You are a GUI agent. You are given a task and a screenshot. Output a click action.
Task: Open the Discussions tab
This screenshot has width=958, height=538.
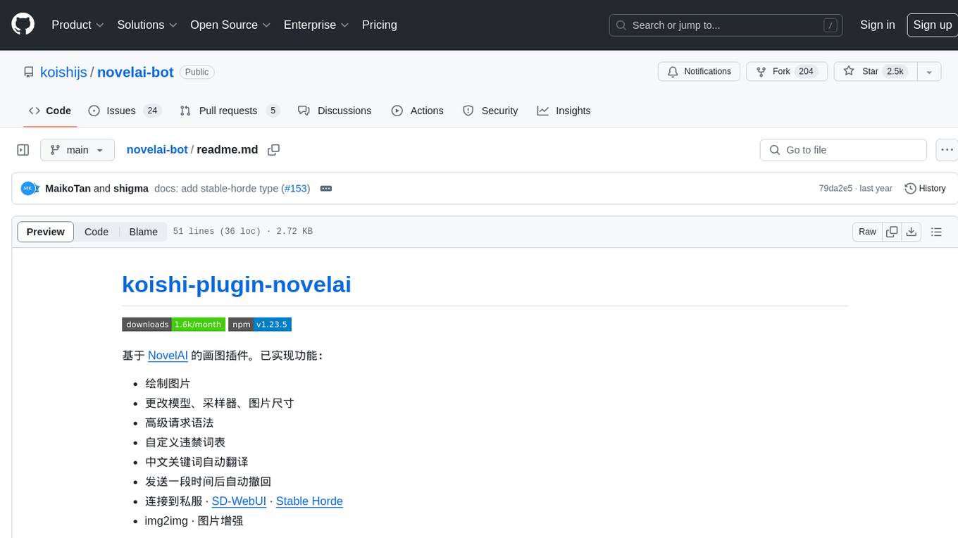(x=335, y=111)
